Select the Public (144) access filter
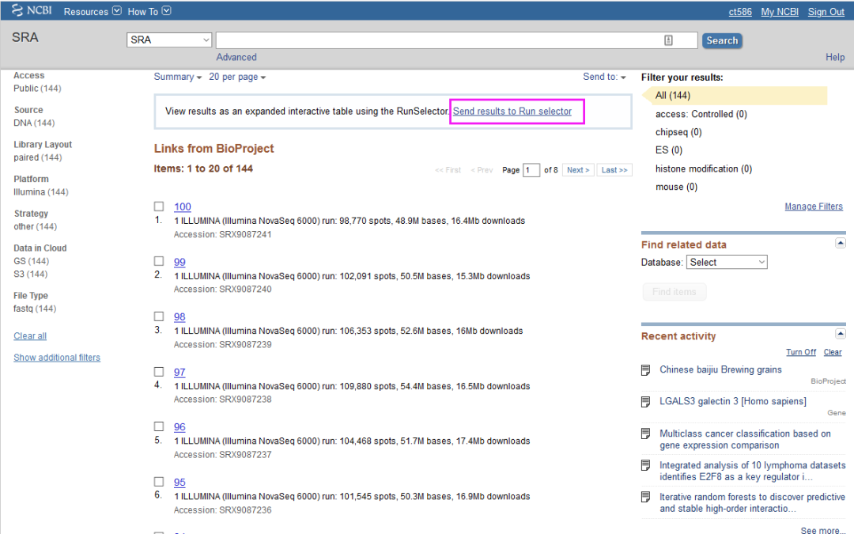The height and width of the screenshot is (534, 854). [37, 89]
